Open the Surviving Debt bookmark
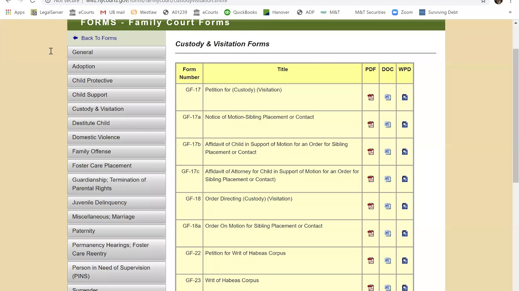The width and height of the screenshot is (519, 291). (438, 12)
